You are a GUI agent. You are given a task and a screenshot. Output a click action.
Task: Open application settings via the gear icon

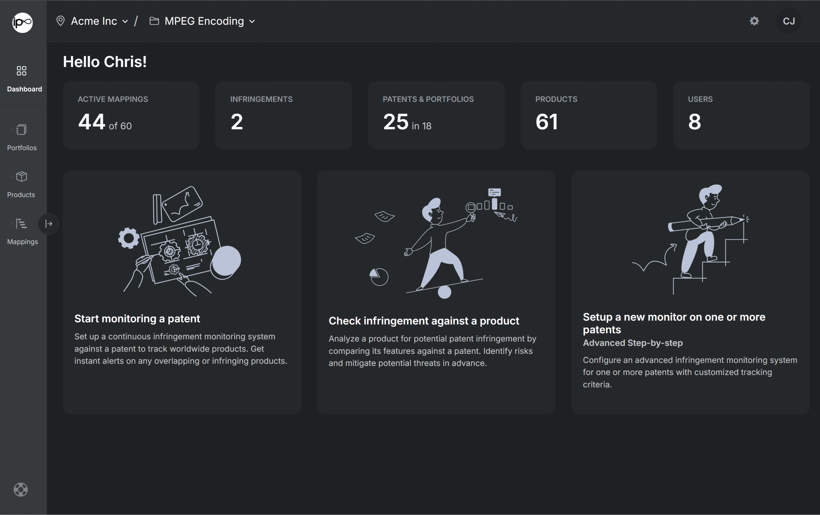coord(754,21)
